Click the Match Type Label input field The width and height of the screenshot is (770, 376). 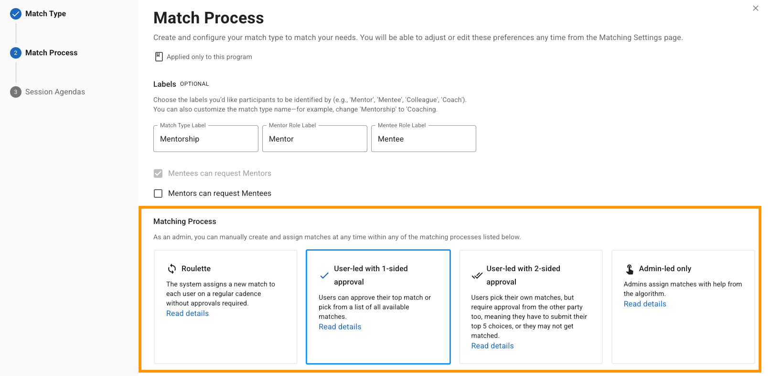point(205,139)
